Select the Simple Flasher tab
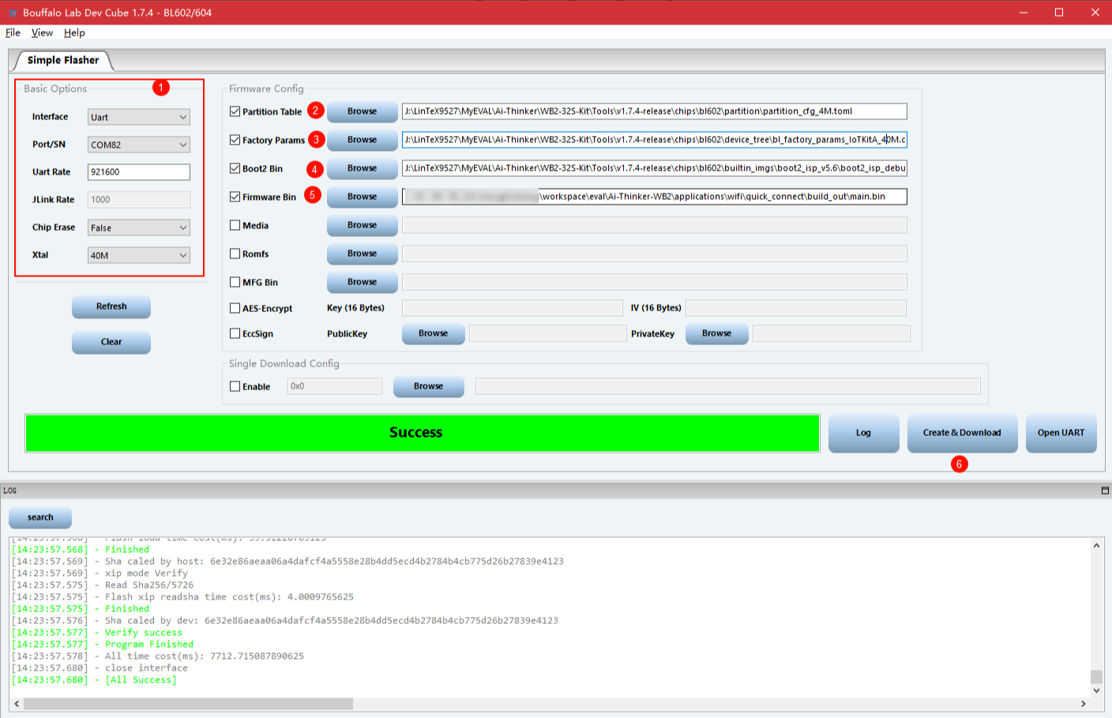Image resolution: width=1112 pixels, height=718 pixels. (63, 60)
